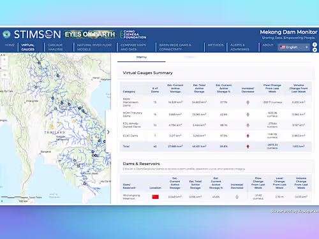Select the Menu tab
319x239 pixels.
[x=142, y=57]
